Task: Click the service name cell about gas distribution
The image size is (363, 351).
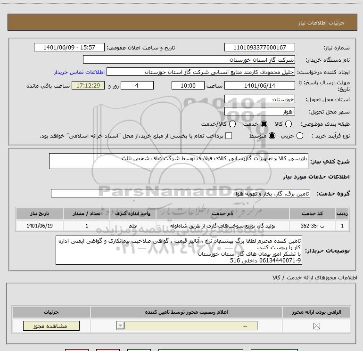Action: (223, 226)
